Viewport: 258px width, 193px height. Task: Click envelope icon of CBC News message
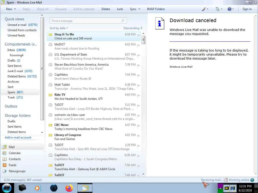[x=50, y=125]
